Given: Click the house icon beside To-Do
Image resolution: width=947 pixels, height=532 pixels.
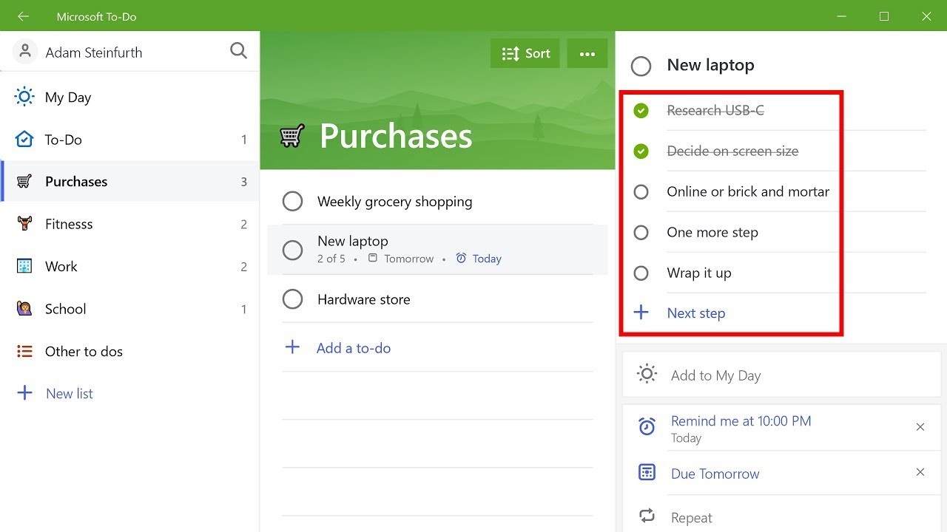Looking at the screenshot, I should (x=24, y=140).
